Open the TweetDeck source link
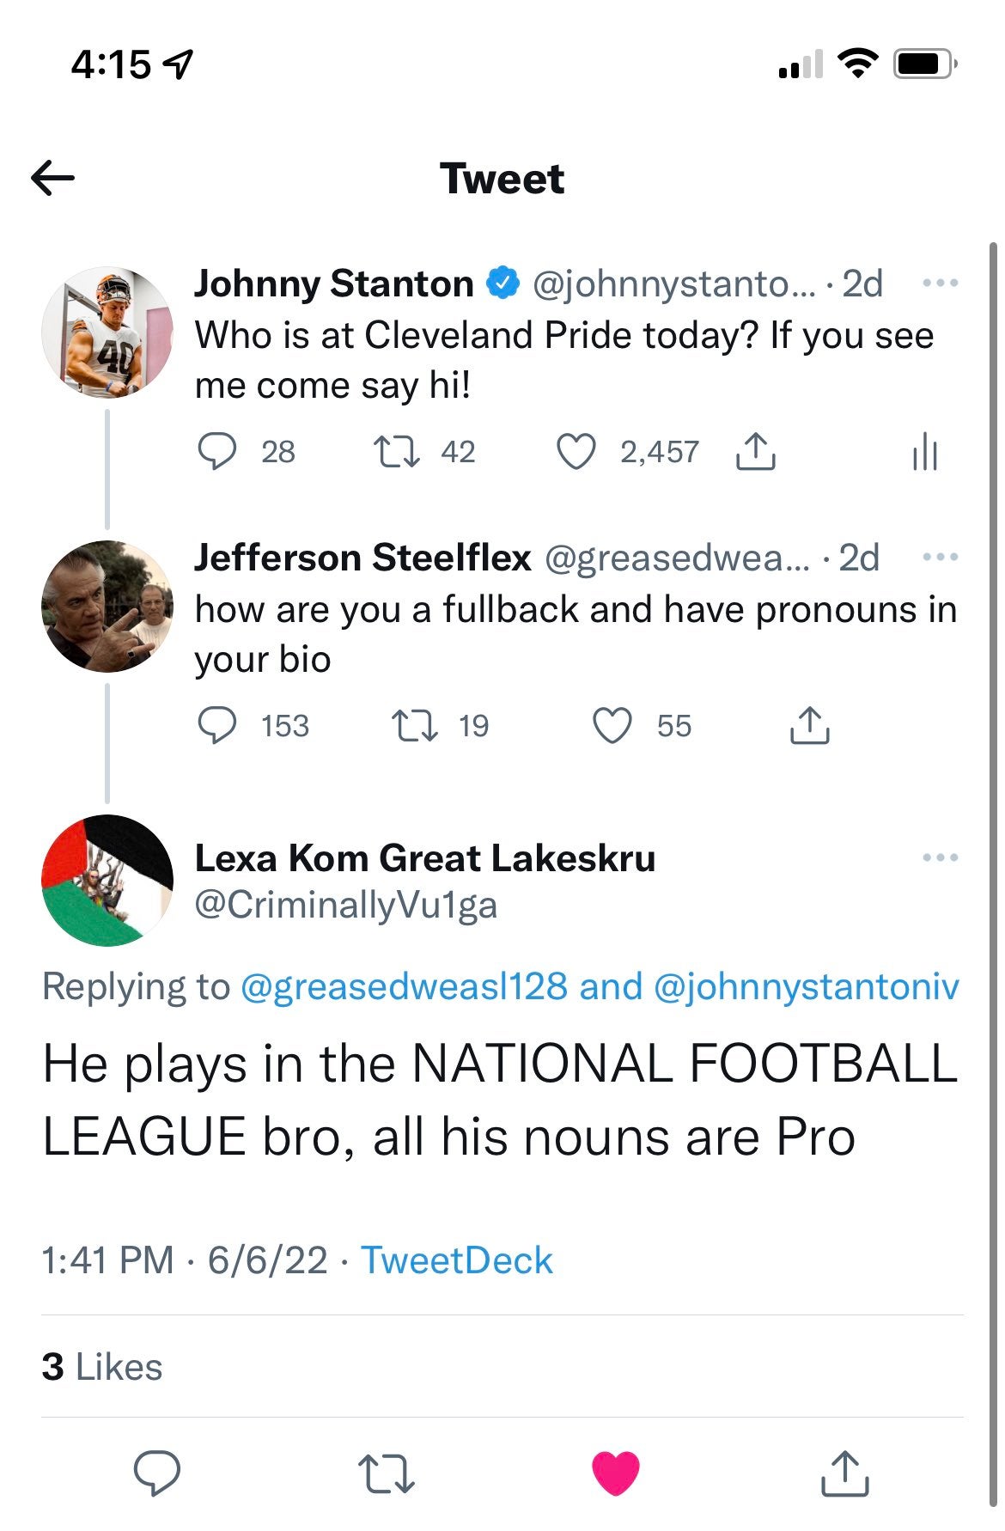The height and width of the screenshot is (1531, 1005). (456, 1260)
